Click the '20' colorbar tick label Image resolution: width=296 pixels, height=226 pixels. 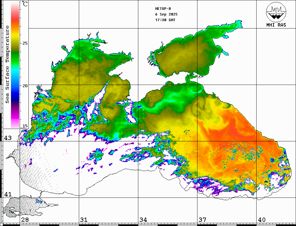click(x=25, y=86)
